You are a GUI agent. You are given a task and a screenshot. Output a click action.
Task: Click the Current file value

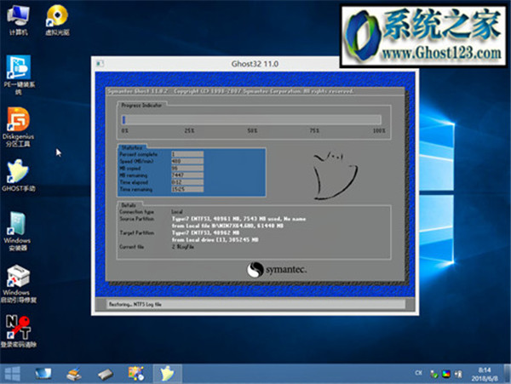point(182,247)
